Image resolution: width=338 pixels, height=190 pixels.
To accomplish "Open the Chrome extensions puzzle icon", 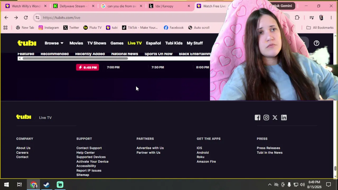I will [297, 18].
